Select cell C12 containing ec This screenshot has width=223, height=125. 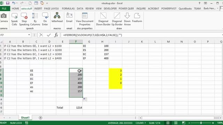36,91
